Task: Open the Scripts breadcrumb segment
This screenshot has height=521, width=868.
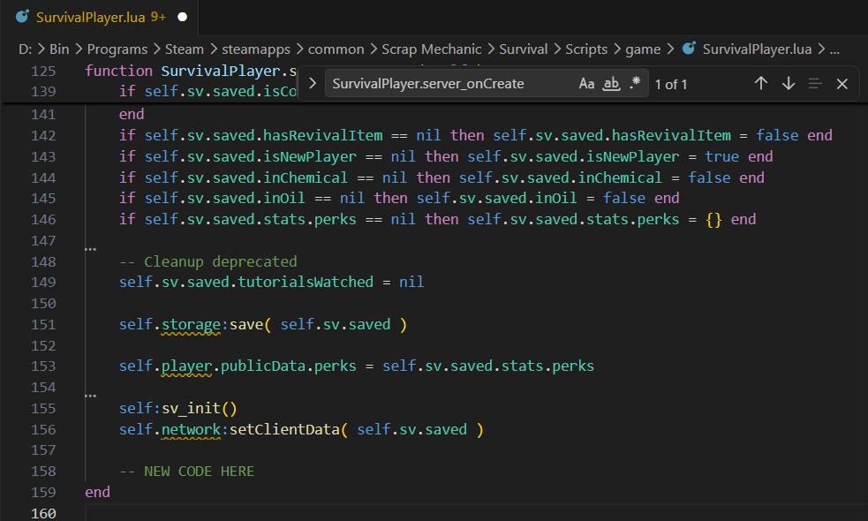Action: pyautogui.click(x=586, y=49)
